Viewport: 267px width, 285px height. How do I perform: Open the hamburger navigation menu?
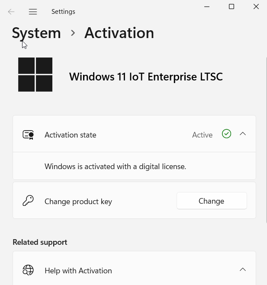coord(33,12)
